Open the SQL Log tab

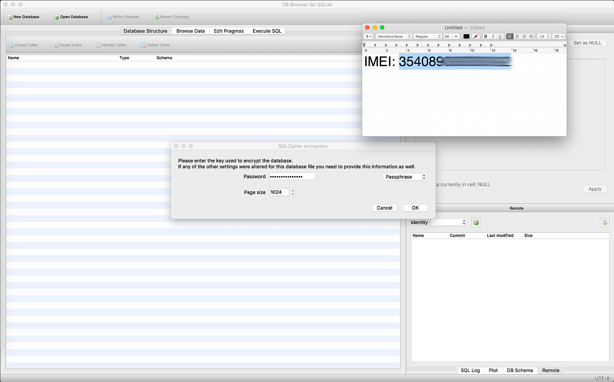470,370
